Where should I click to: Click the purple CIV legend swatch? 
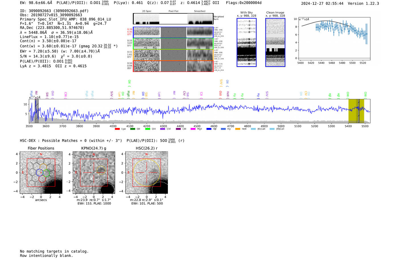163,129
